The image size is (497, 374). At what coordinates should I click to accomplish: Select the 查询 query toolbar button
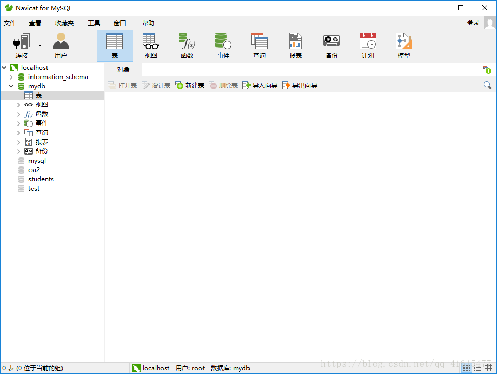(x=259, y=46)
